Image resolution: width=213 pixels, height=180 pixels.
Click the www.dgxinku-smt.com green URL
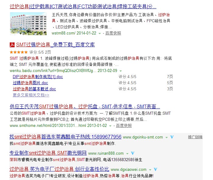pyautogui.click(x=143, y=137)
